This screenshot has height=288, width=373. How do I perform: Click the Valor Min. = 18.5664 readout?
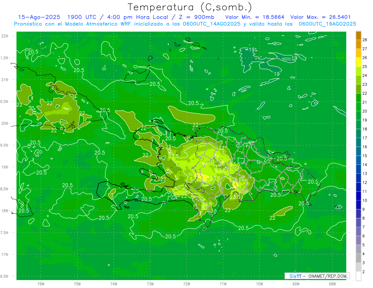[255, 17]
